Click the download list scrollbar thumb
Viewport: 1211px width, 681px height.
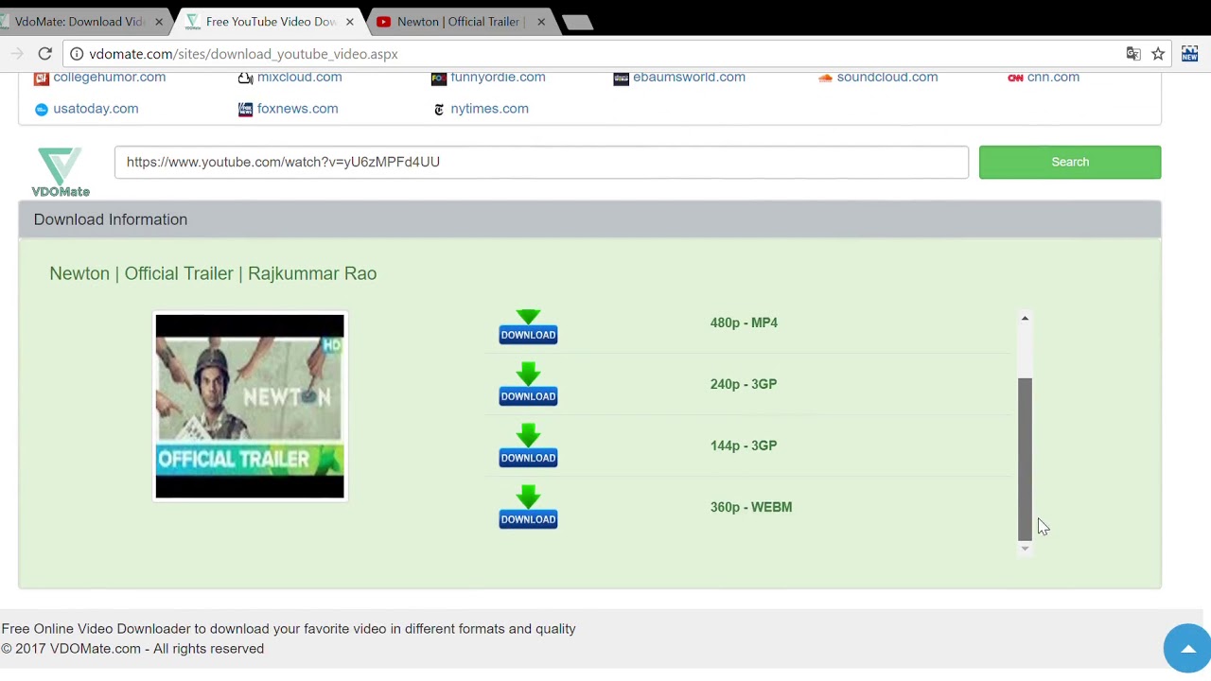(1025, 459)
